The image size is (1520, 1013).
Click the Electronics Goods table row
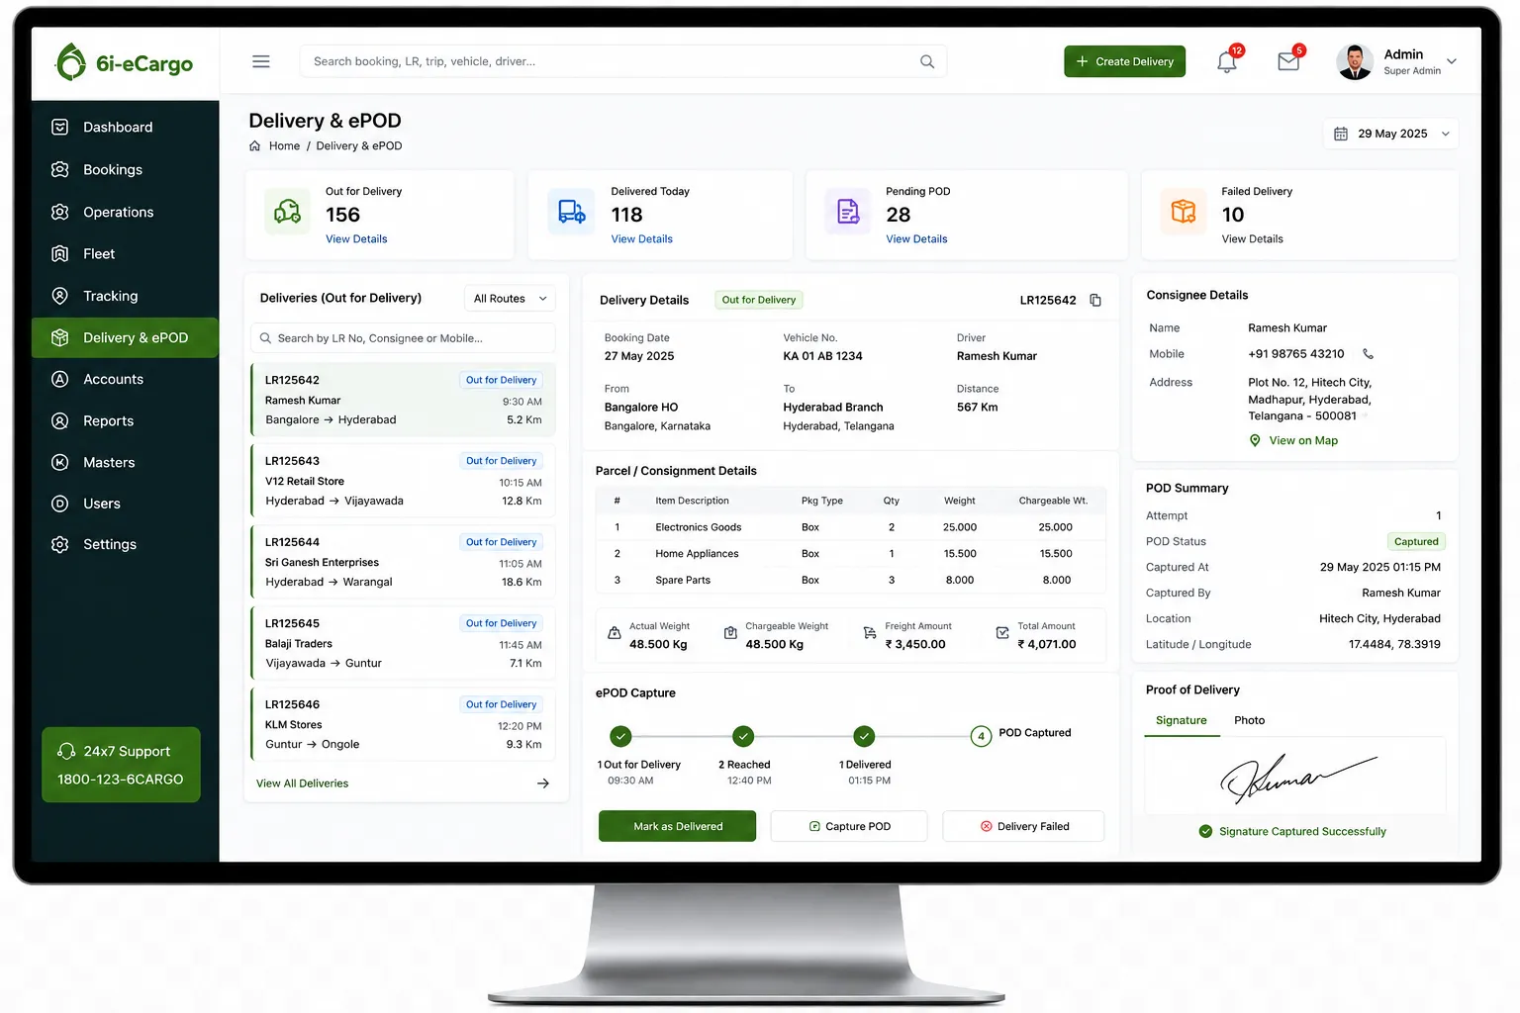click(851, 527)
